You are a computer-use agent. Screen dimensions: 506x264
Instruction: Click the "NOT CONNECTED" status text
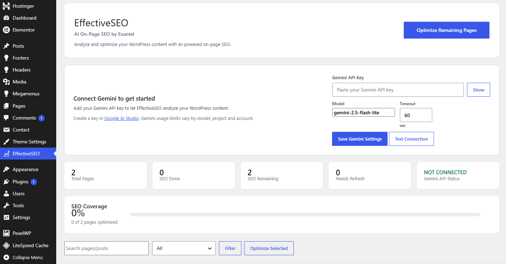click(445, 172)
